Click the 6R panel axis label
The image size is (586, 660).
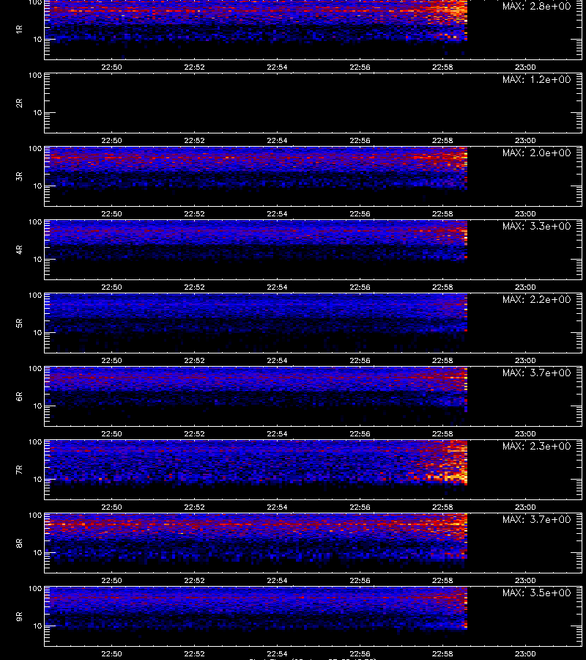click(19, 397)
